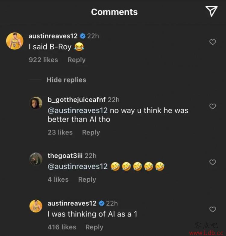The height and width of the screenshot is (236, 226).
Task: Open thegoat3iii's profile avatar
Action: pyautogui.click(x=36, y=159)
